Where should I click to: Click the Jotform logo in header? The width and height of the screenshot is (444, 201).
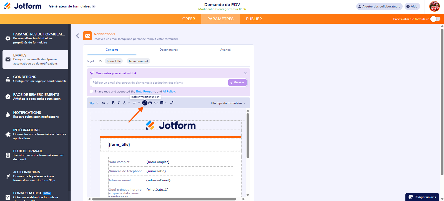click(x=23, y=6)
